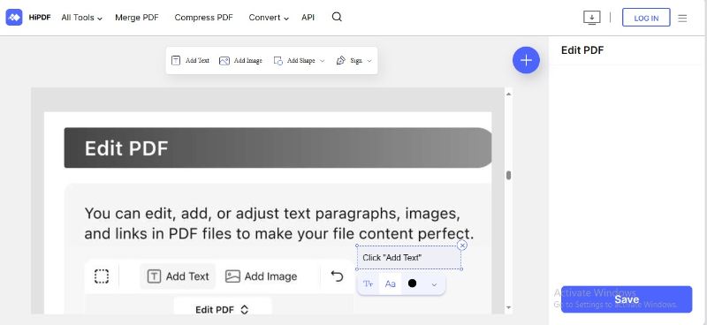Viewport: 707px width, 325px height.
Task: Go to Merge PDF
Action: [137, 18]
